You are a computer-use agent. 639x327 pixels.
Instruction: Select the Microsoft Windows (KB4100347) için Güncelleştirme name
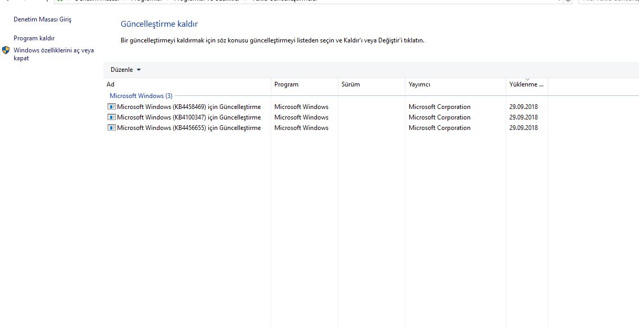(x=189, y=117)
